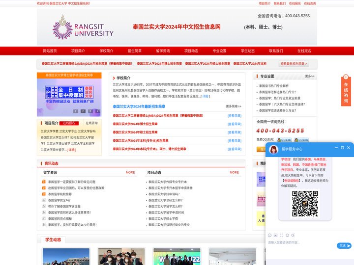Screen dimensions: 354x265
Task: Click the orange banner title 博士留学项目招生简章
Action: click(x=69, y=75)
